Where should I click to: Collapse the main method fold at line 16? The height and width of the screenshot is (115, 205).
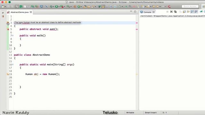point(13,65)
